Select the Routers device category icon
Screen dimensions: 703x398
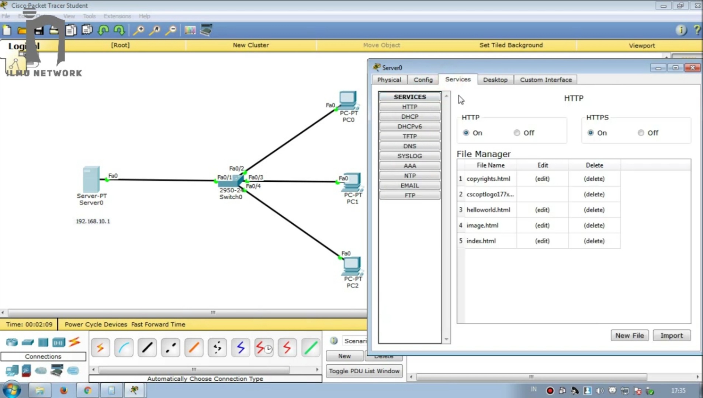tap(11, 342)
